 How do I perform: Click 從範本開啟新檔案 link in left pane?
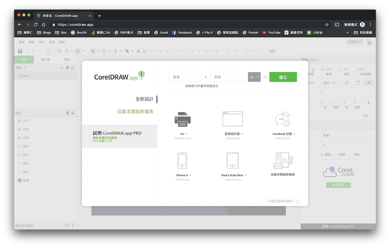[x=135, y=112]
